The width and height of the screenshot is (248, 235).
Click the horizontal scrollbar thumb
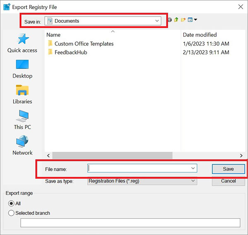point(112,156)
